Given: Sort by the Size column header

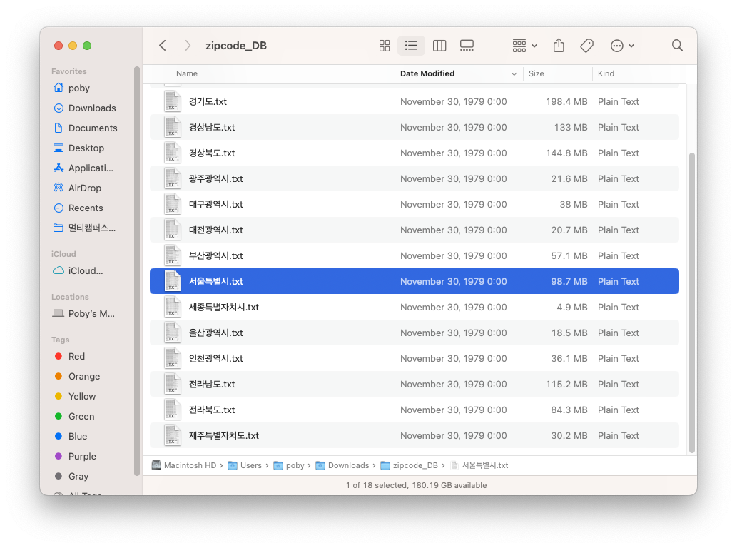Looking at the screenshot, I should pyautogui.click(x=537, y=73).
